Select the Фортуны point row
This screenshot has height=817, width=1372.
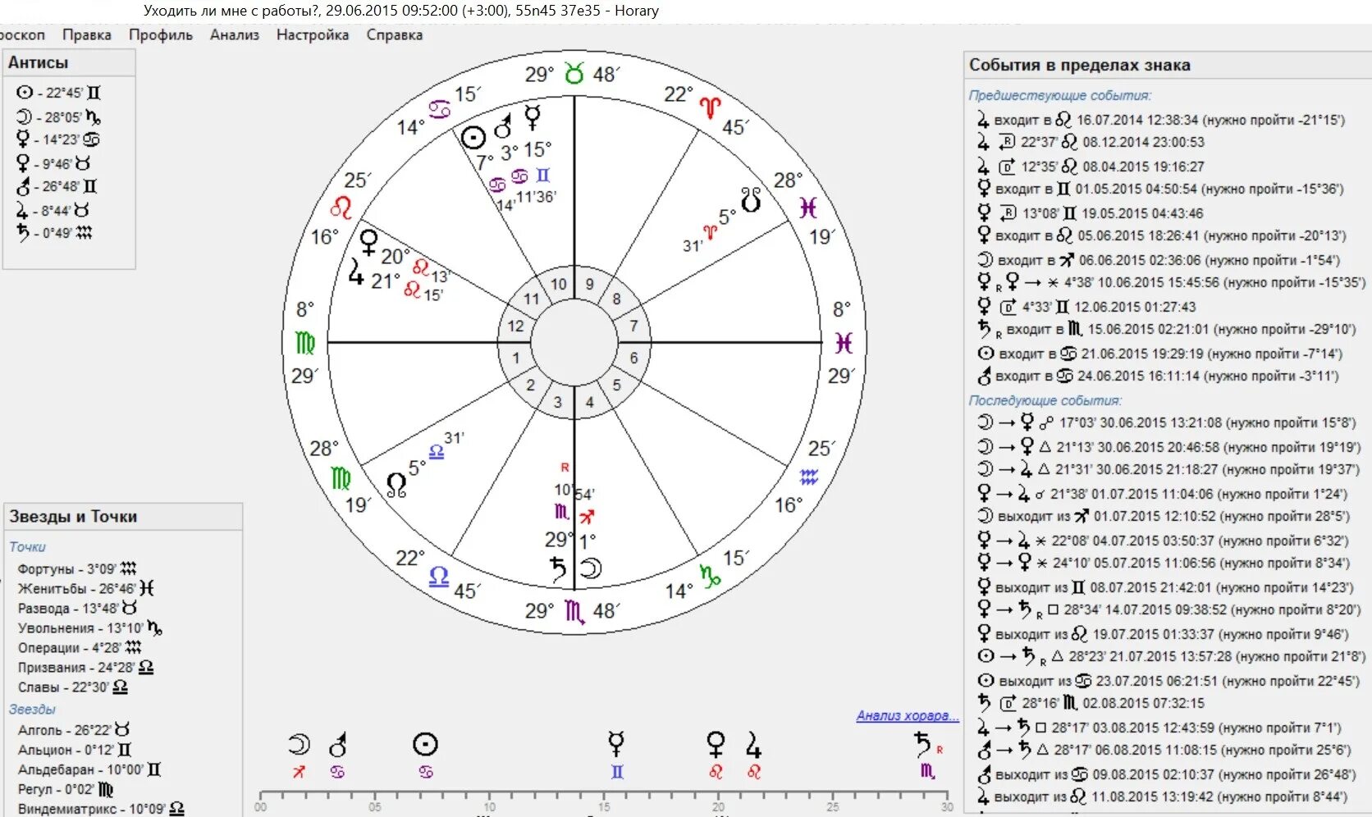click(x=76, y=568)
